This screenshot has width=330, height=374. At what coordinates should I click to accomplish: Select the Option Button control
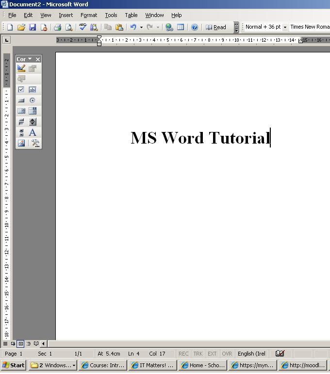(x=33, y=100)
